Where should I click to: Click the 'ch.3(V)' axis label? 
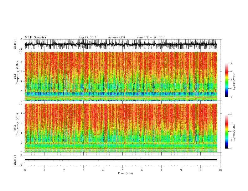[15, 160]
